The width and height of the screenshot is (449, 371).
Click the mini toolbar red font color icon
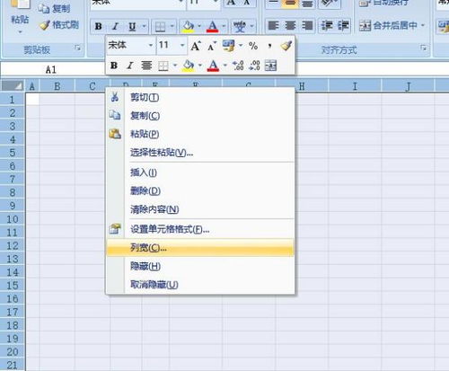[x=213, y=66]
